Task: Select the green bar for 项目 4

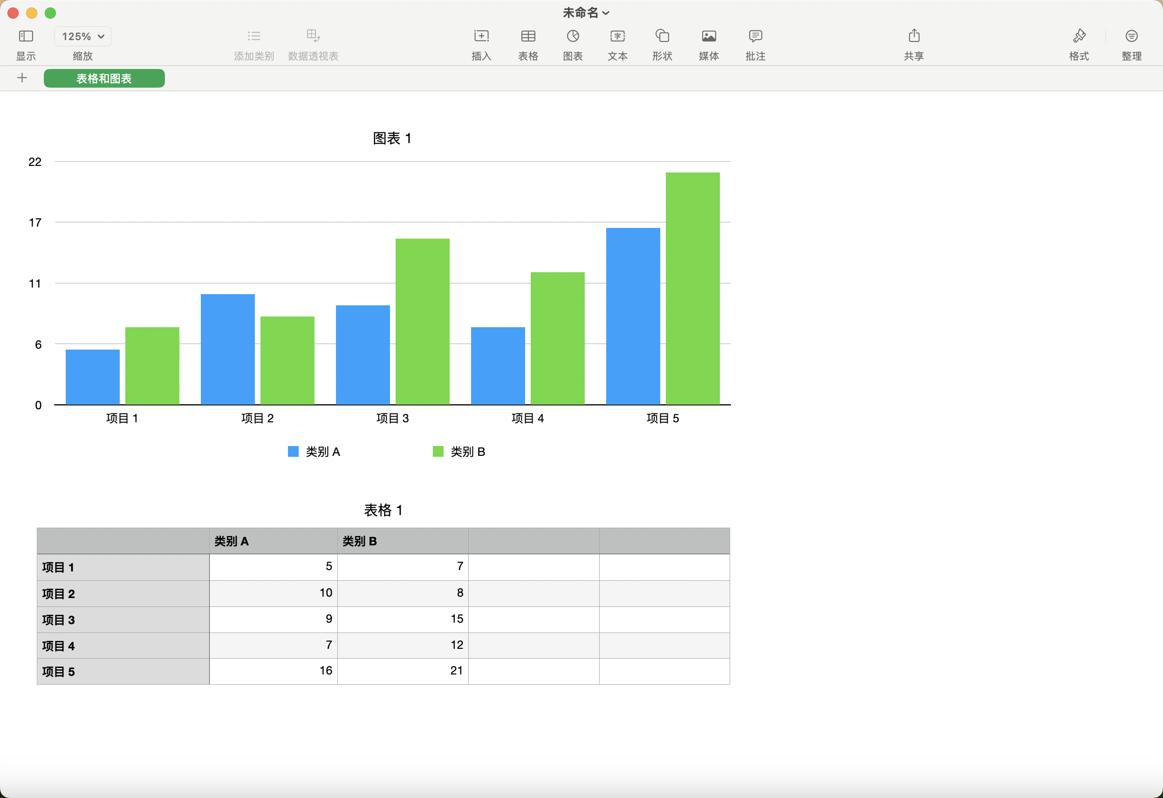Action: (557, 338)
